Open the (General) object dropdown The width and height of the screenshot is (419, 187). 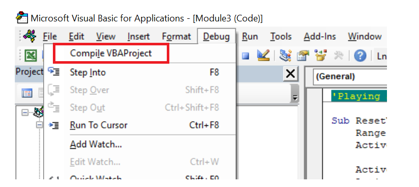point(350,77)
